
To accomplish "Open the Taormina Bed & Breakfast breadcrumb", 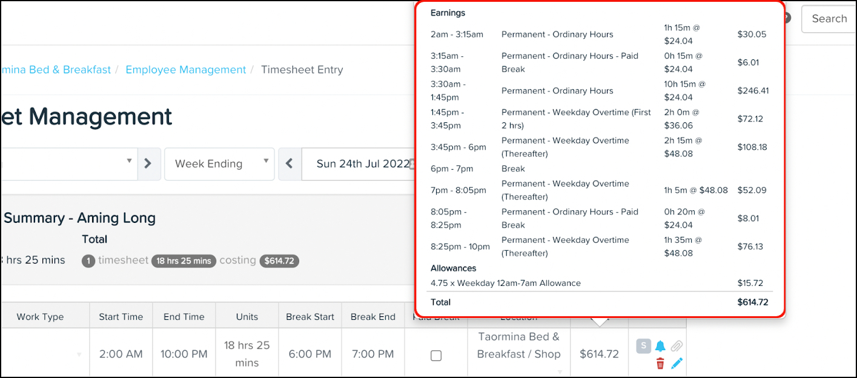I will point(56,70).
